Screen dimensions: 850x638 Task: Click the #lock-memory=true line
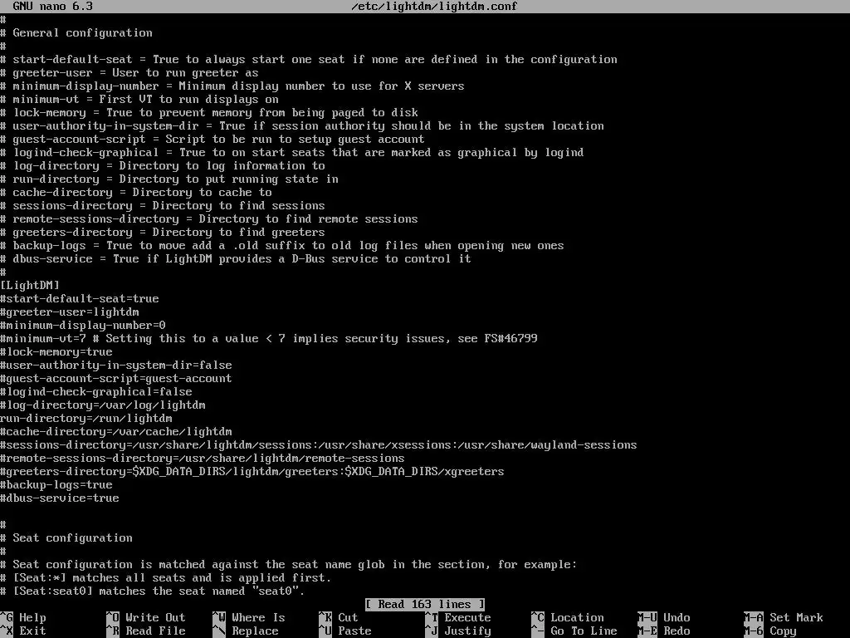[x=56, y=352]
